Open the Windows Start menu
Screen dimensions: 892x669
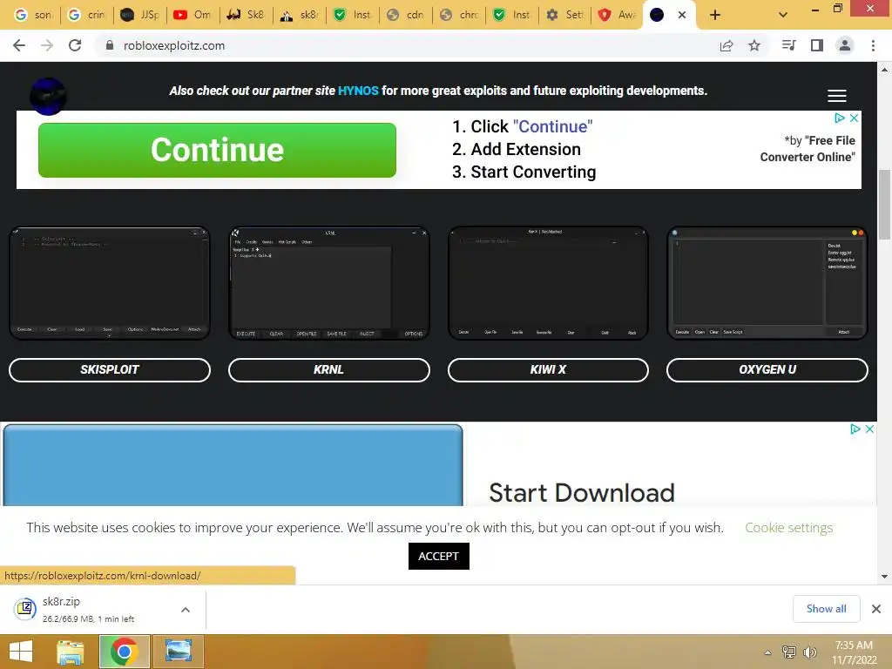click(x=21, y=652)
